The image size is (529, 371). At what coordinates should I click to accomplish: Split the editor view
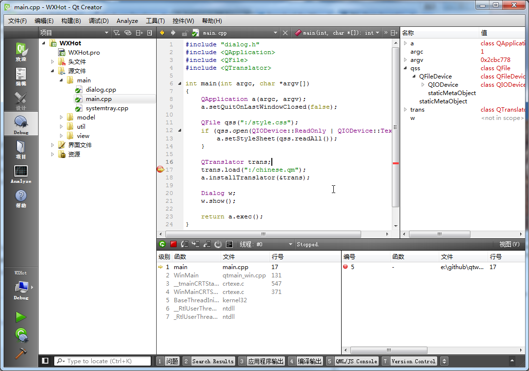394,33
